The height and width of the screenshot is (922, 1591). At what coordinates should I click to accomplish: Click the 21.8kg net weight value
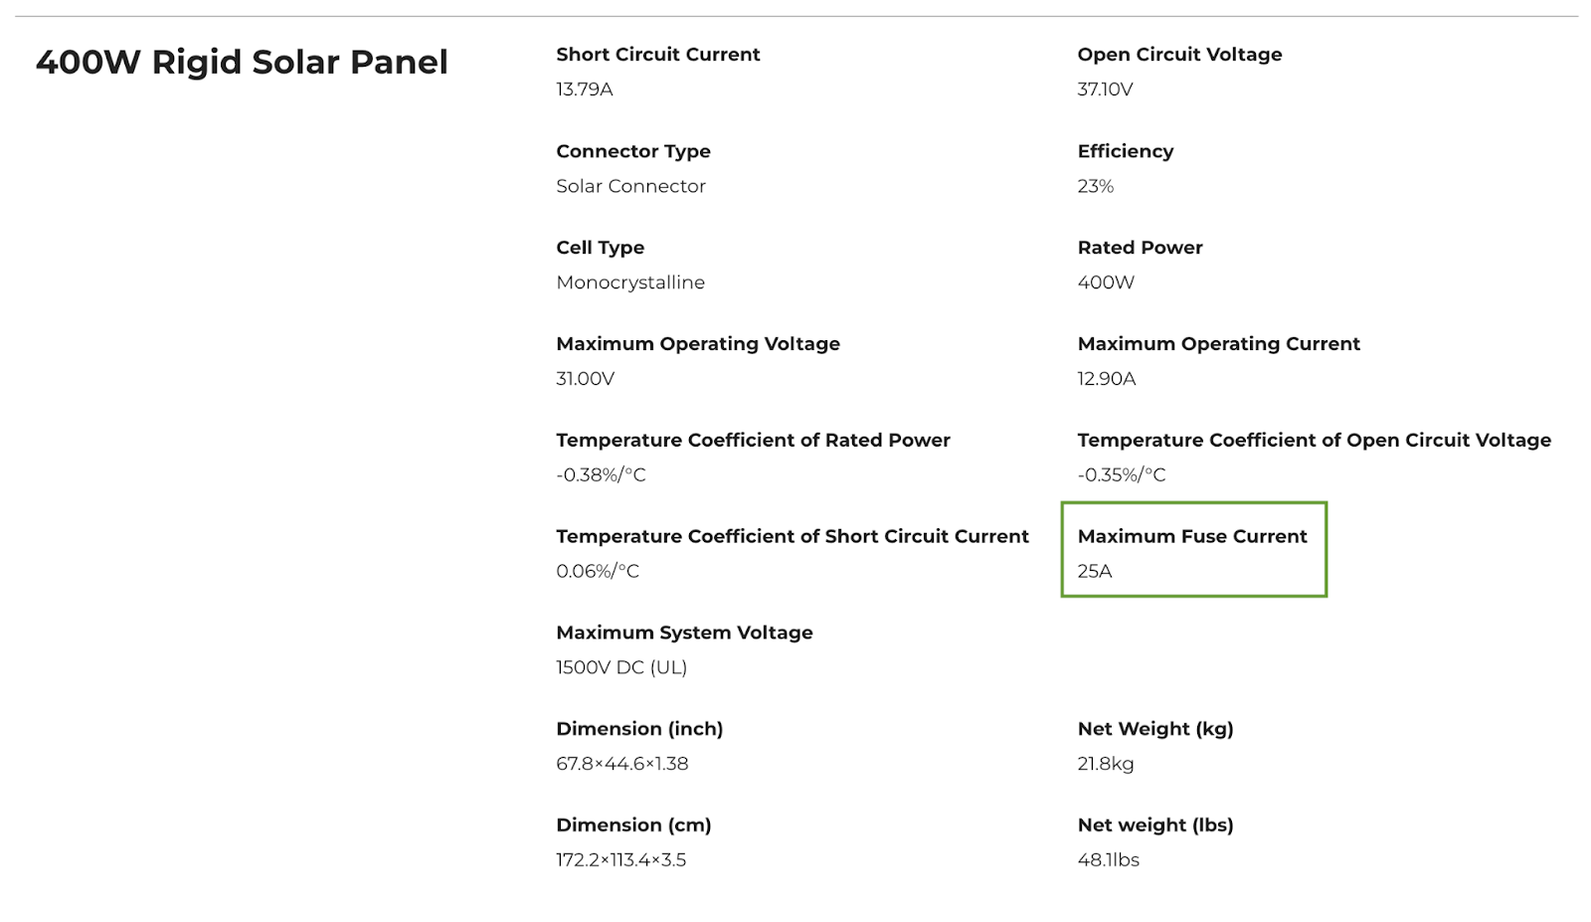pyautogui.click(x=1105, y=764)
